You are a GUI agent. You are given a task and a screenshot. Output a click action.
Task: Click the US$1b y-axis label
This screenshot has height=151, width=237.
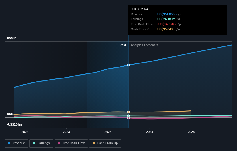coord(12,38)
